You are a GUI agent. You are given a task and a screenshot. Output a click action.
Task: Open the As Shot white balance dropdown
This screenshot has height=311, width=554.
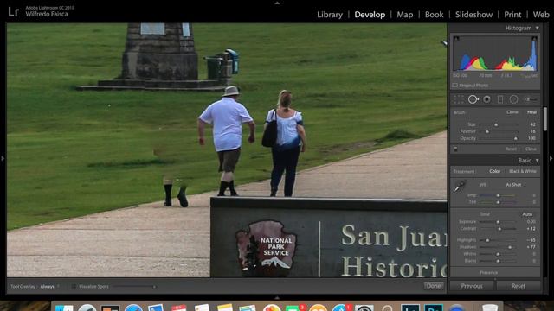(x=515, y=185)
